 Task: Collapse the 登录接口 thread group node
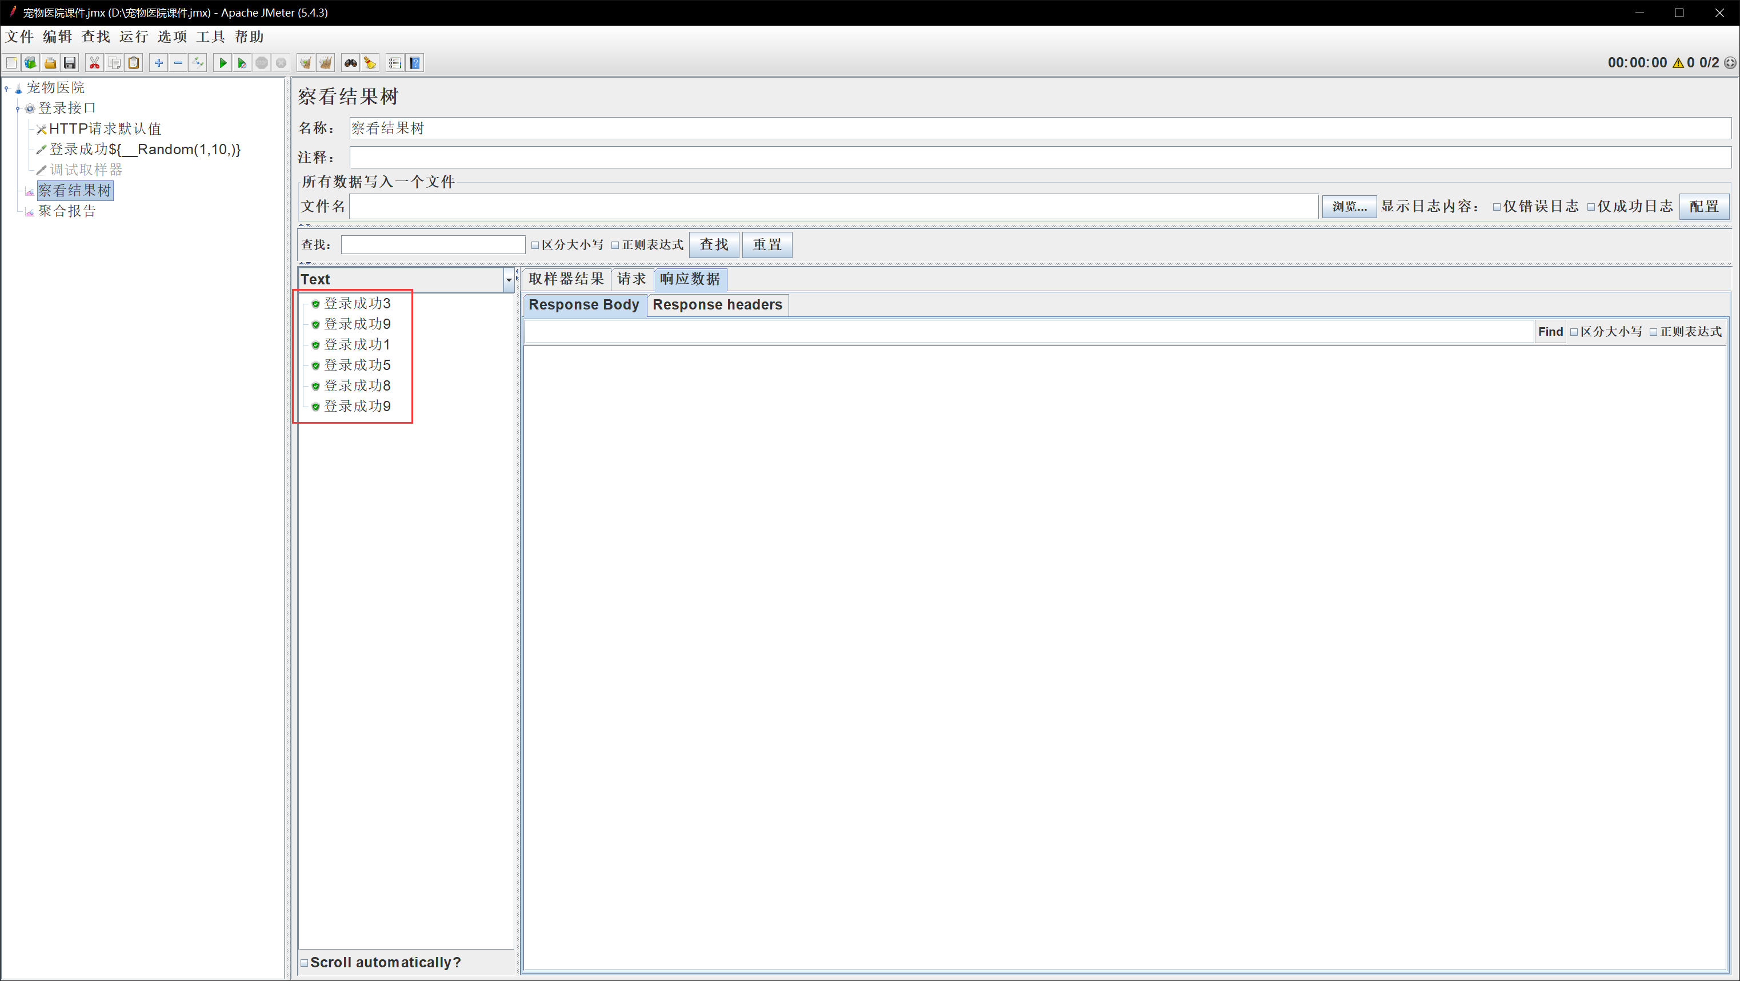tap(18, 108)
